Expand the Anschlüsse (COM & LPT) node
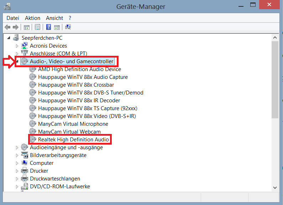 [17, 54]
